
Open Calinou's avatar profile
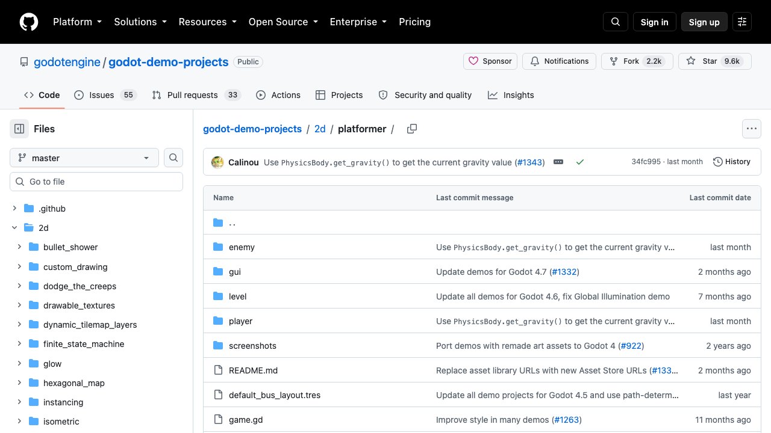(x=217, y=162)
